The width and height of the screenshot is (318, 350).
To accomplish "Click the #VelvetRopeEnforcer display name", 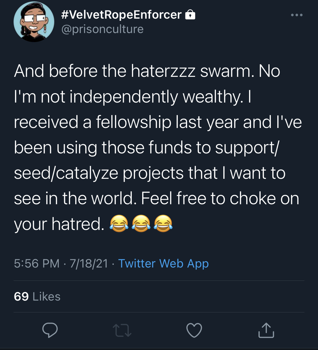I will click(x=121, y=15).
